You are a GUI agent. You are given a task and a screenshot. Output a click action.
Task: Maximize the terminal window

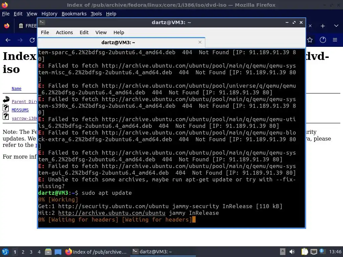click(x=294, y=22)
